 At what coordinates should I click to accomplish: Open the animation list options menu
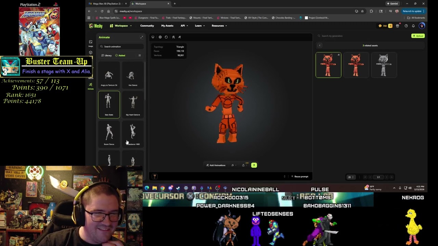click(x=139, y=55)
